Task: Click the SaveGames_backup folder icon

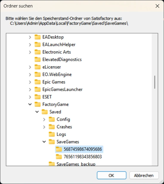Action: [x=52, y=164]
